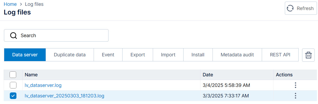Select the Import log tab

coord(168,55)
